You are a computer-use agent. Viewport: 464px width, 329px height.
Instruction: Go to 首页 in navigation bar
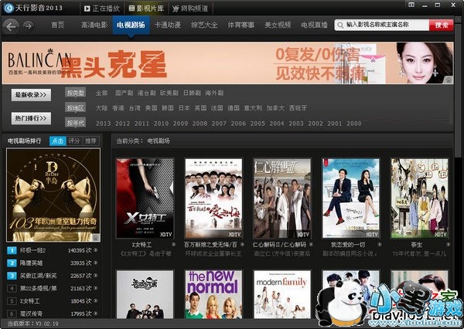tap(57, 25)
